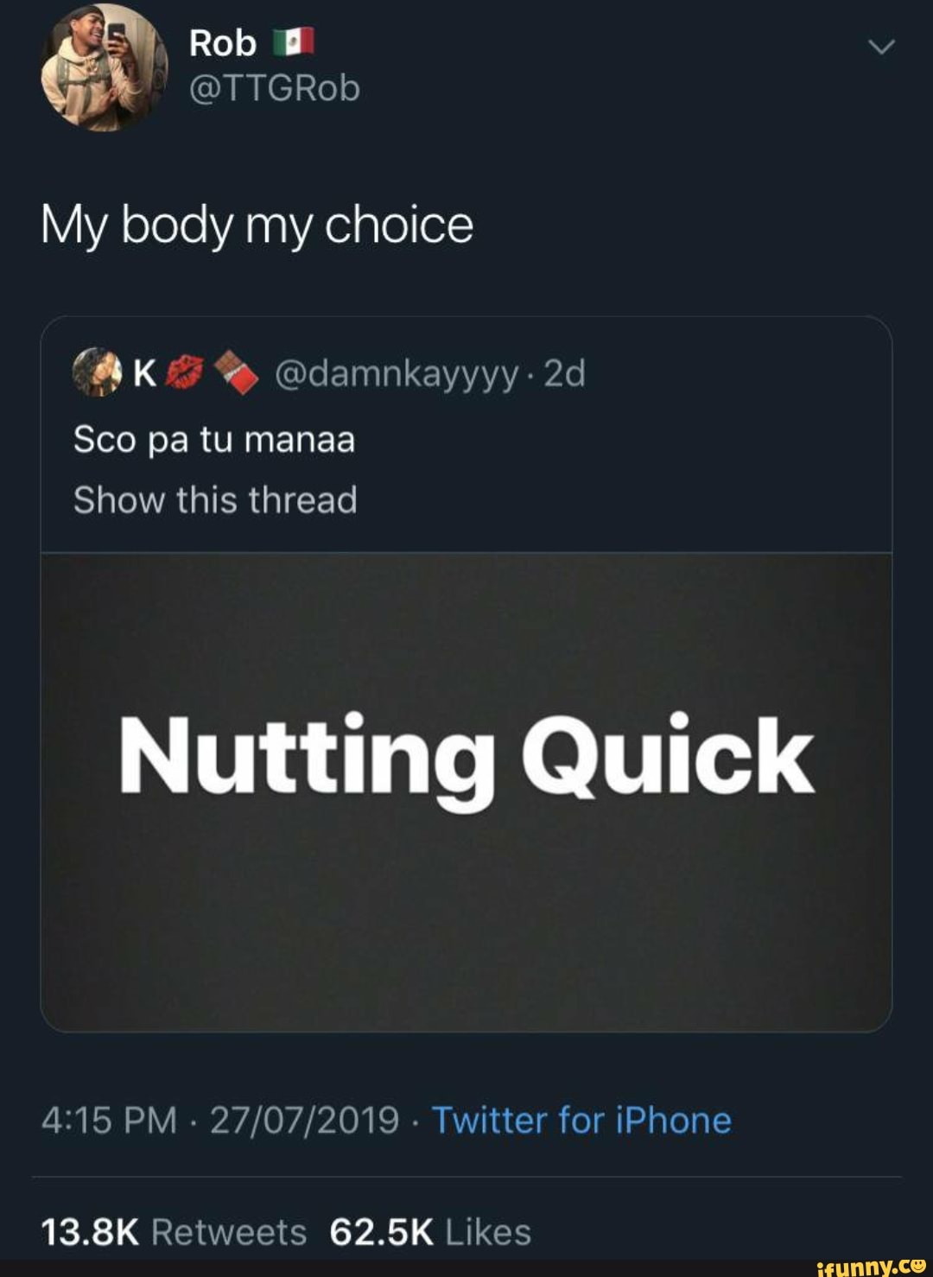Screen dimensions: 933x1277
Task: Open the @TTGRob handle
Action: pyautogui.click(x=275, y=88)
